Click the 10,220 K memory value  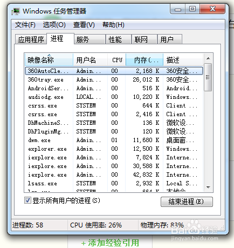coord(146,97)
